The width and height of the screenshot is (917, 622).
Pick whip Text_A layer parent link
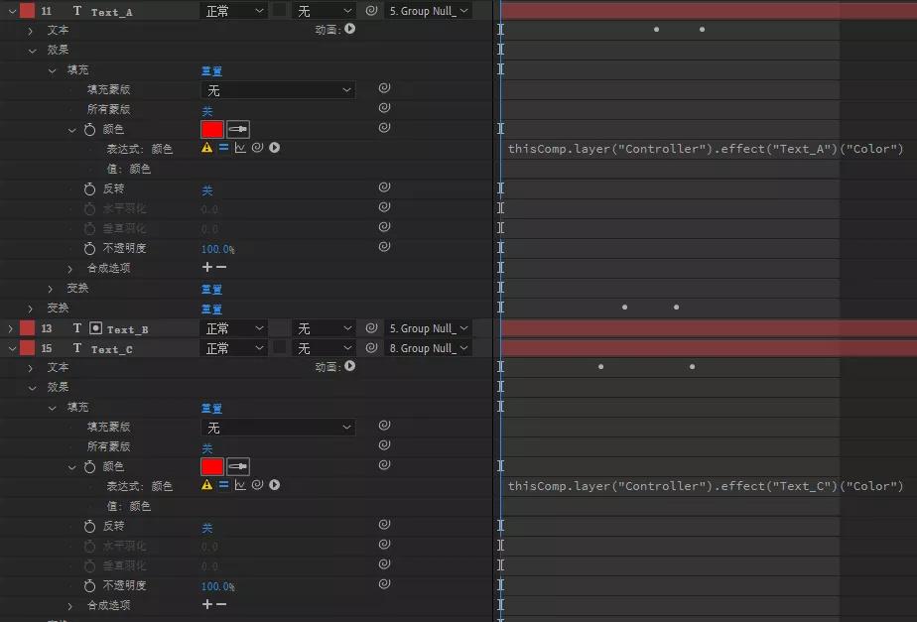371,11
